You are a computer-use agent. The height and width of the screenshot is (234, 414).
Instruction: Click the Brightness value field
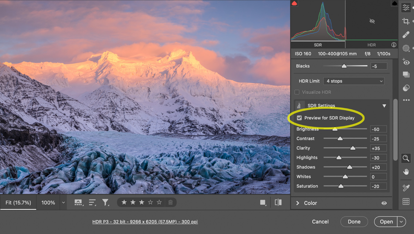tap(379, 129)
